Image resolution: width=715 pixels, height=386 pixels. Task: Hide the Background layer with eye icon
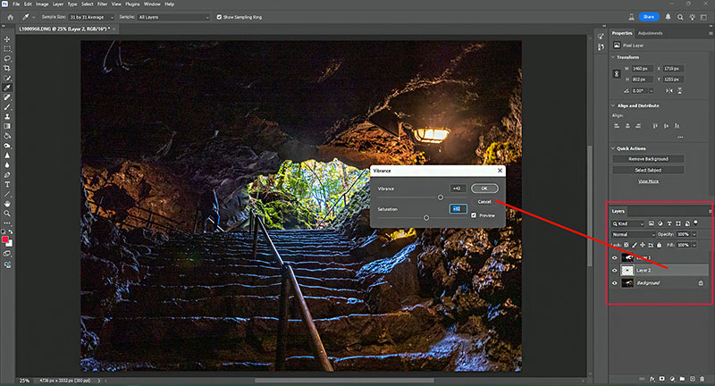pos(614,283)
